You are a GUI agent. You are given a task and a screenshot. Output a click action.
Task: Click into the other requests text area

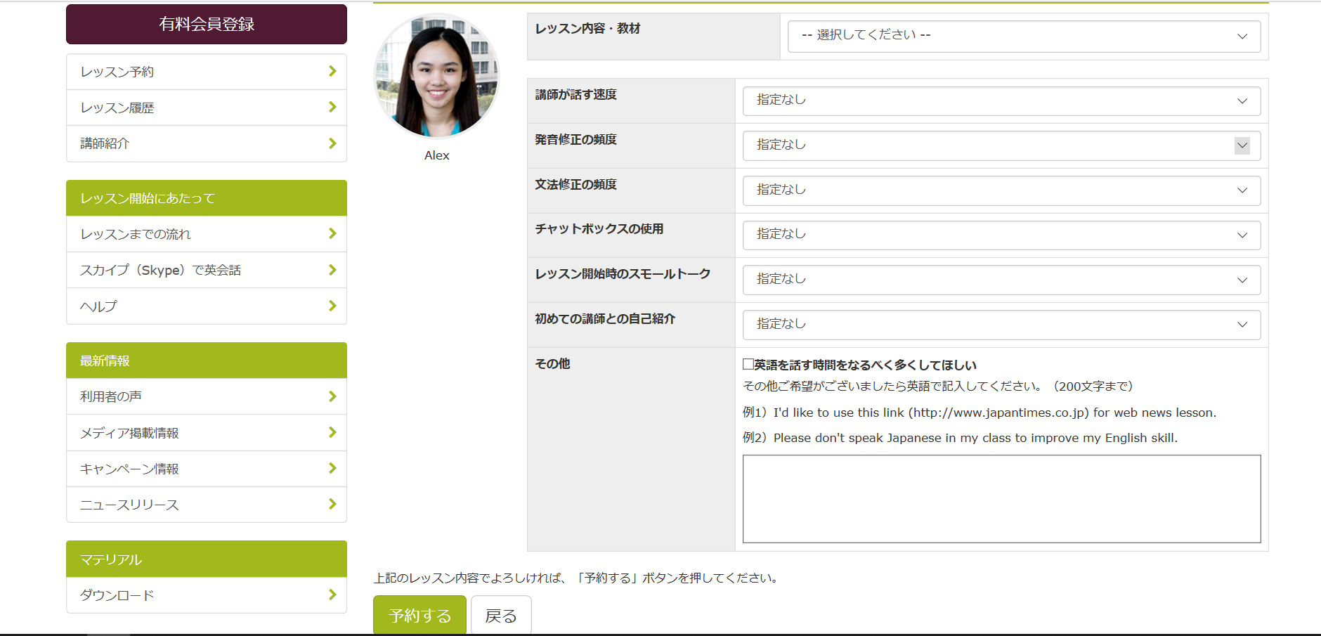1001,499
